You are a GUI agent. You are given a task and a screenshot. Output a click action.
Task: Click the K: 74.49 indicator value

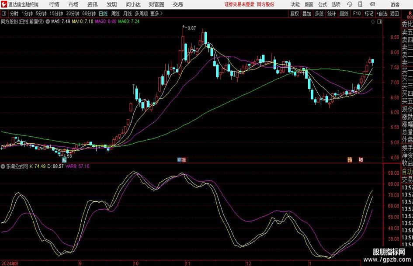pos(38,166)
